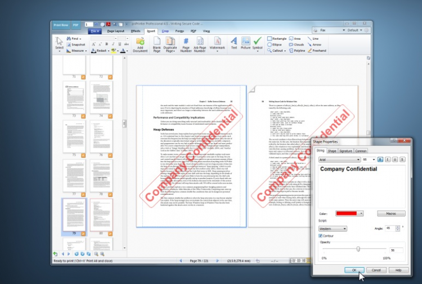This screenshot has width=422, height=284.
Task: Click the Cancel button
Action: tap(376, 270)
